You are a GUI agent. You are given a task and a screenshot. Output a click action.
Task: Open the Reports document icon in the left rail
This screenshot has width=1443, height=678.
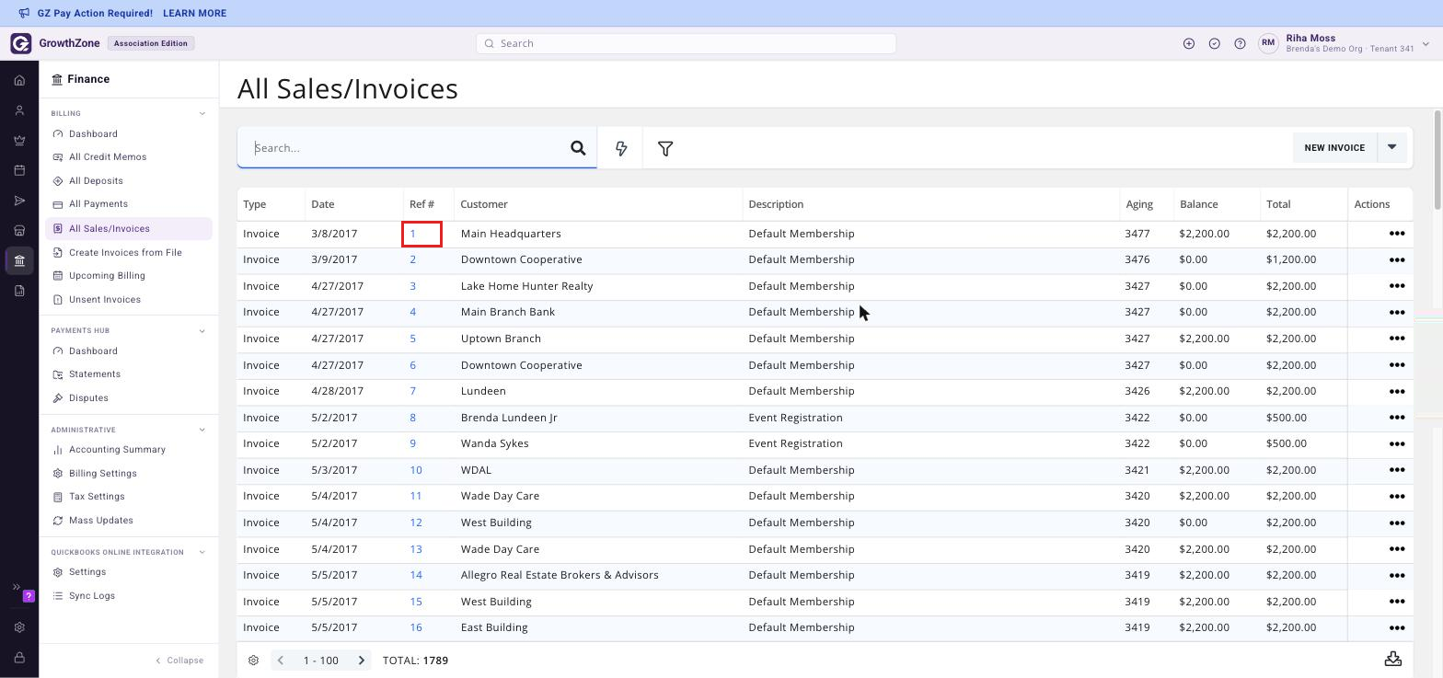[19, 291]
